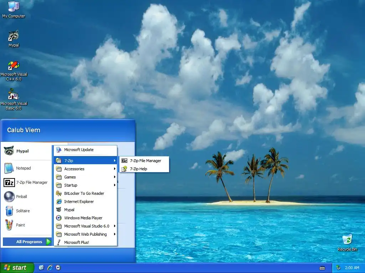The height and width of the screenshot is (273, 365).
Task: Click 7z icon in recent programs list
Action: point(9,182)
